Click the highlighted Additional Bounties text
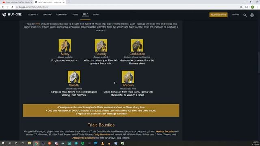The height and width of the screenshot is (146, 260). pos(84,138)
